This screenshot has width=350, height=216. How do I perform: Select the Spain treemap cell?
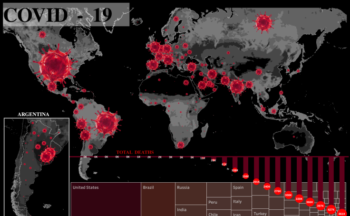pyautogui.click(x=241, y=189)
